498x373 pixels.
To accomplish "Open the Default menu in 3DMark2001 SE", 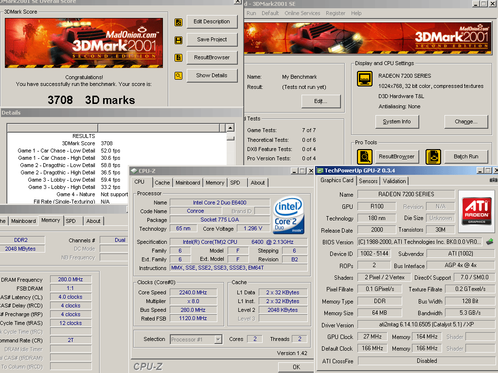I will tap(270, 13).
